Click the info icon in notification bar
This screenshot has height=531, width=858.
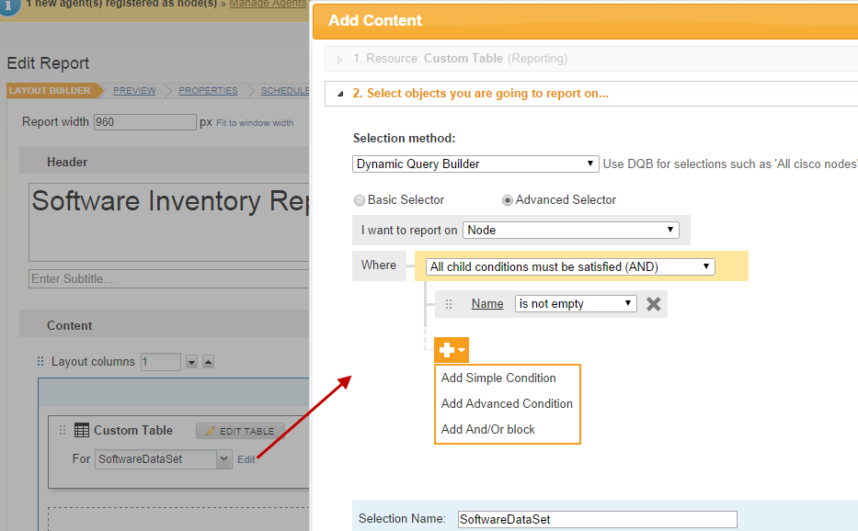click(8, 6)
